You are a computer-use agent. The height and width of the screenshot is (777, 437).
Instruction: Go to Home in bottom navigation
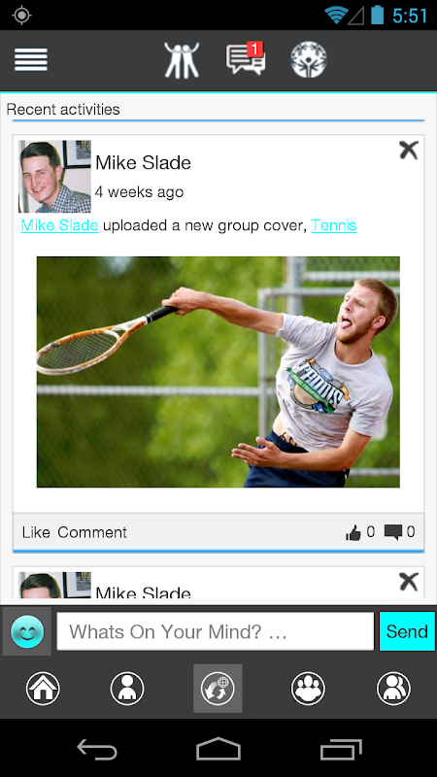coord(43,689)
